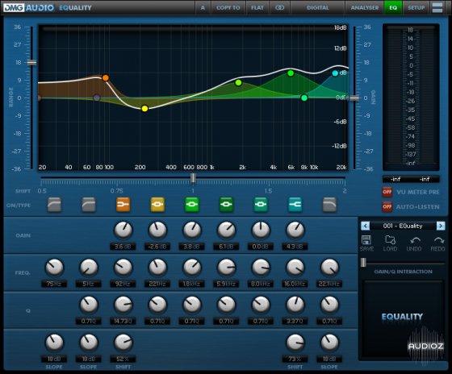
Task: Go to next preset arrow
Action: tap(441, 226)
